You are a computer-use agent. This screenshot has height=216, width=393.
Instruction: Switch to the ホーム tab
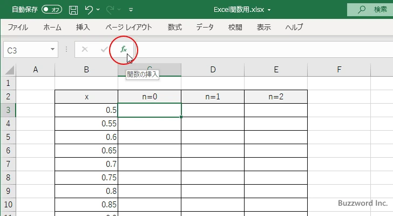52,27
